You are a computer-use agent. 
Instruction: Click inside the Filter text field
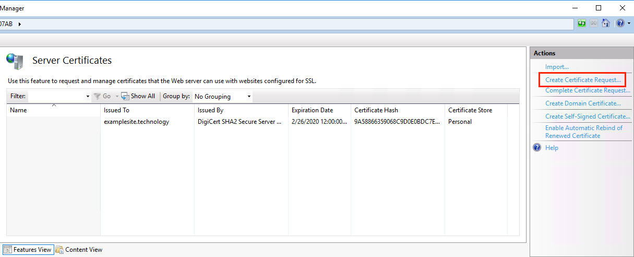point(56,97)
